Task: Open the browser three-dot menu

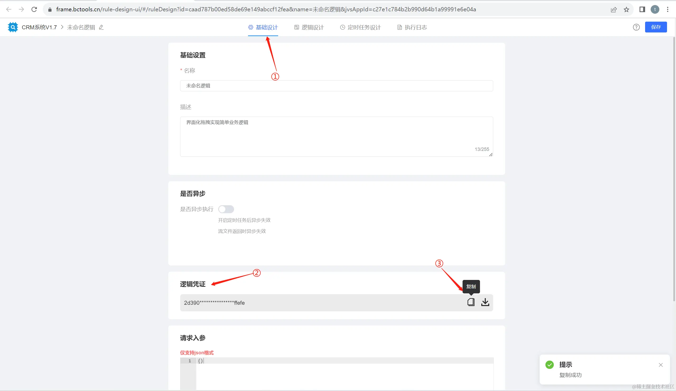Action: (x=668, y=10)
